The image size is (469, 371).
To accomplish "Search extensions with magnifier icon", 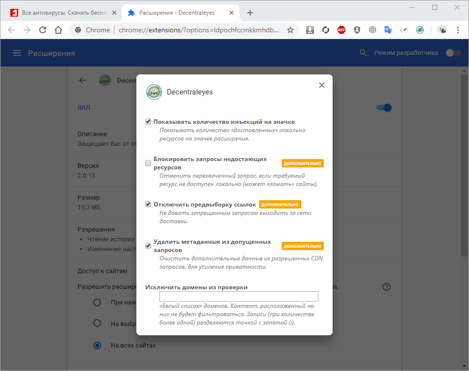I will coord(363,53).
